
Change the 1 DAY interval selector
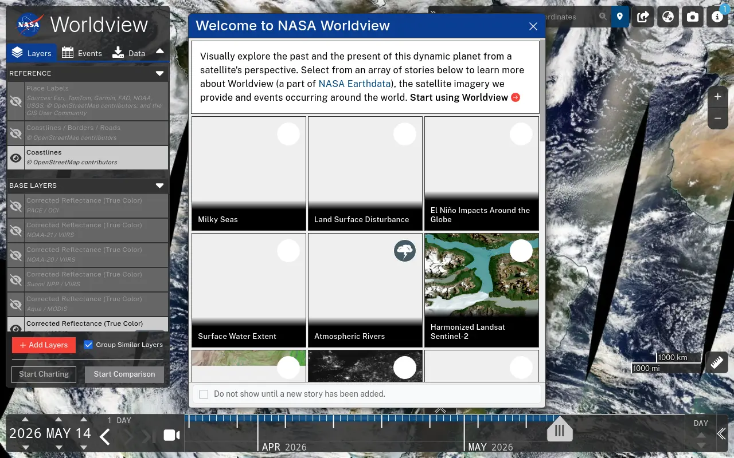tap(119, 420)
